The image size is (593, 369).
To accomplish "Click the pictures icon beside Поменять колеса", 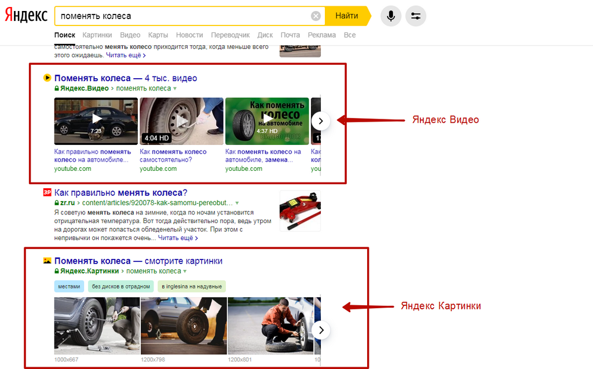I will click(47, 261).
